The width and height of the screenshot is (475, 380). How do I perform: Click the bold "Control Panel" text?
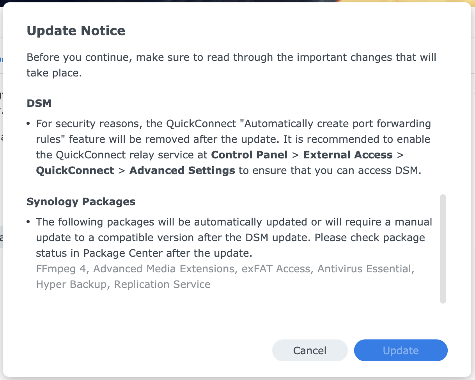(x=249, y=155)
